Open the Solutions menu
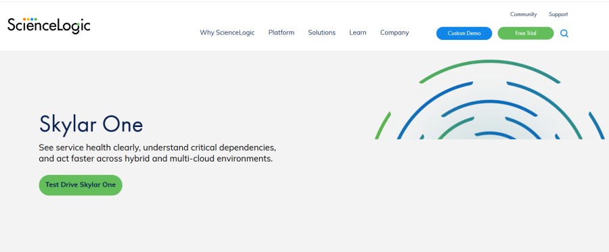Image resolution: width=609 pixels, height=252 pixels. pos(321,32)
